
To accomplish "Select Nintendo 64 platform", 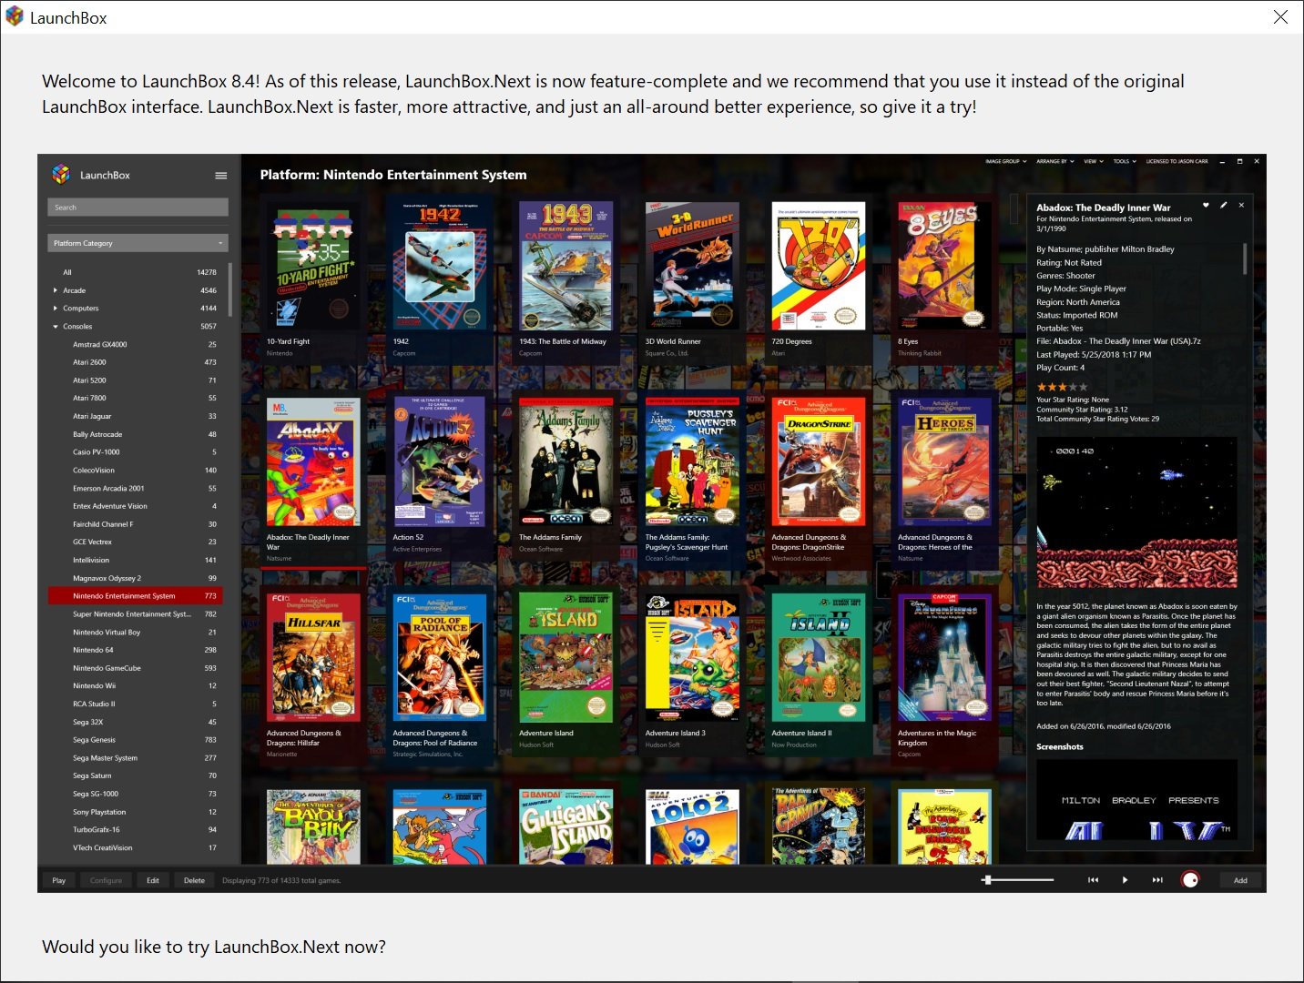I will [136, 650].
